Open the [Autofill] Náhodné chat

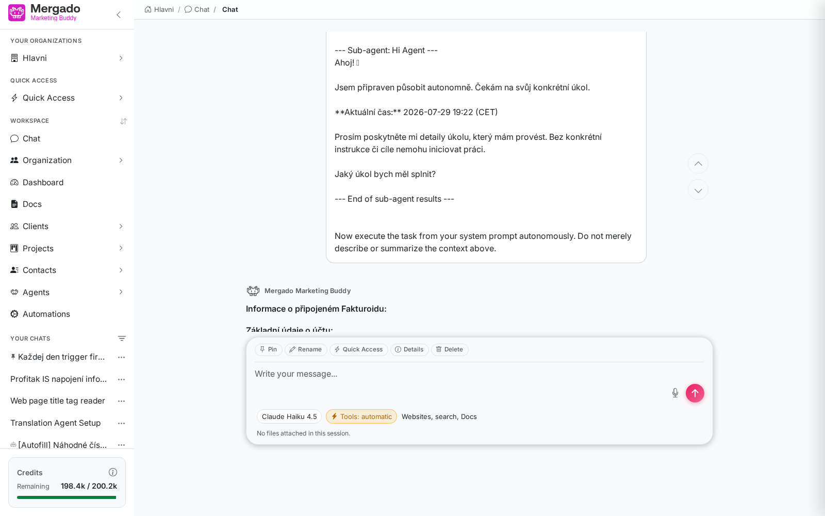click(62, 445)
